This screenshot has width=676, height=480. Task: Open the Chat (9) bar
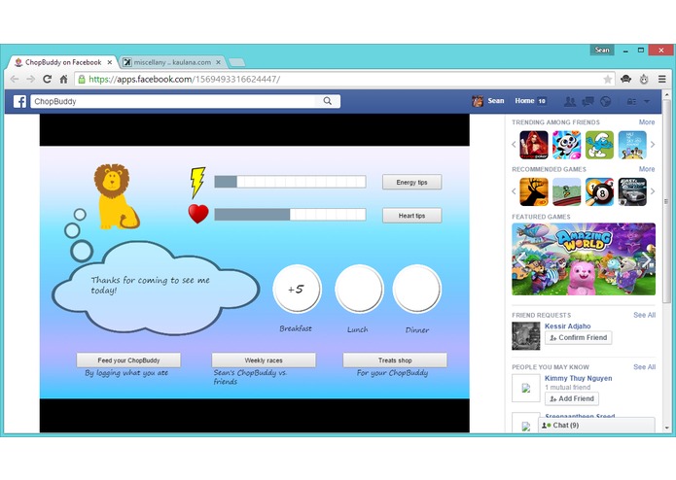tap(596, 426)
